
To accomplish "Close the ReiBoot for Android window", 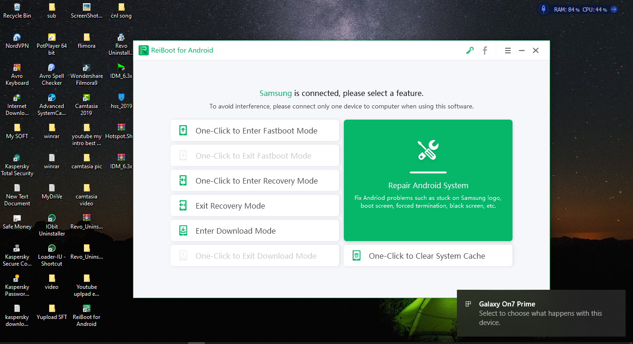I will [536, 51].
